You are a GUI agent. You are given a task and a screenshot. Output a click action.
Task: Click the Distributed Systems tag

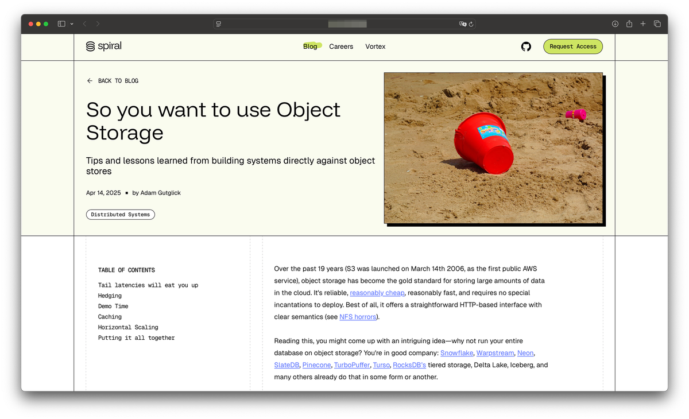121,215
